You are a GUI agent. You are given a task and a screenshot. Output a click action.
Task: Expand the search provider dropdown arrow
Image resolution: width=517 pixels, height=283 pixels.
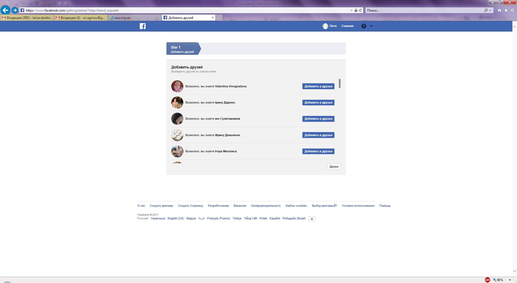(490, 10)
